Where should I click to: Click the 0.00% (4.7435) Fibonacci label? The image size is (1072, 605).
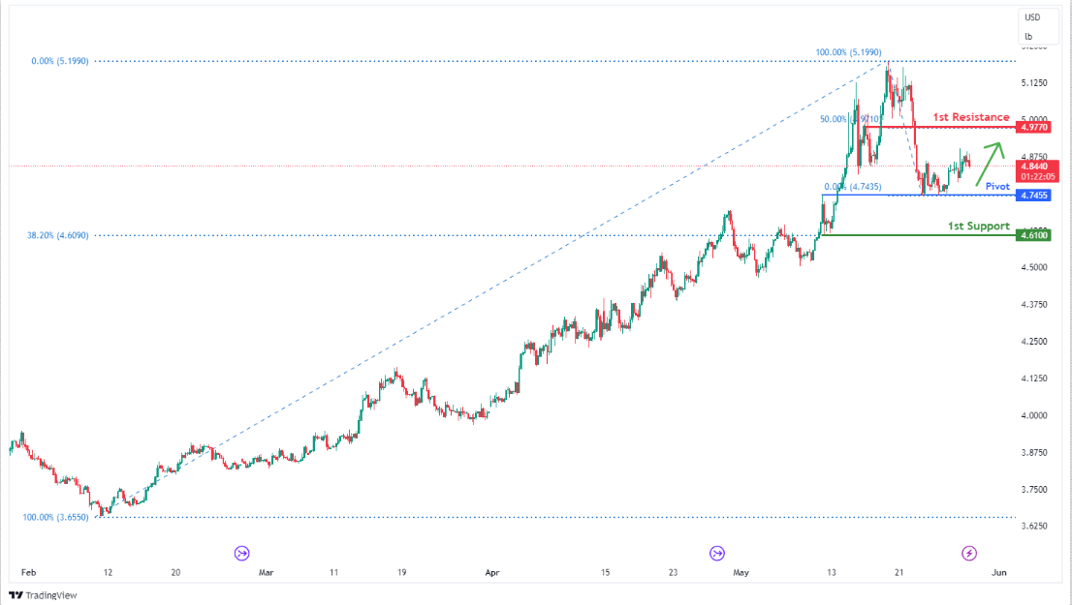[x=853, y=187]
